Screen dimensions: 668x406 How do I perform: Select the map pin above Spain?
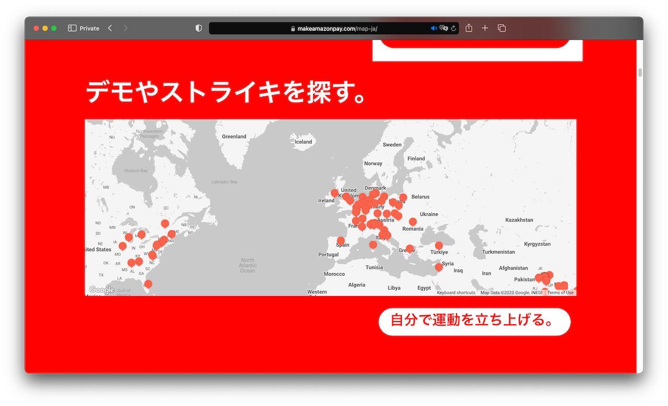click(341, 241)
